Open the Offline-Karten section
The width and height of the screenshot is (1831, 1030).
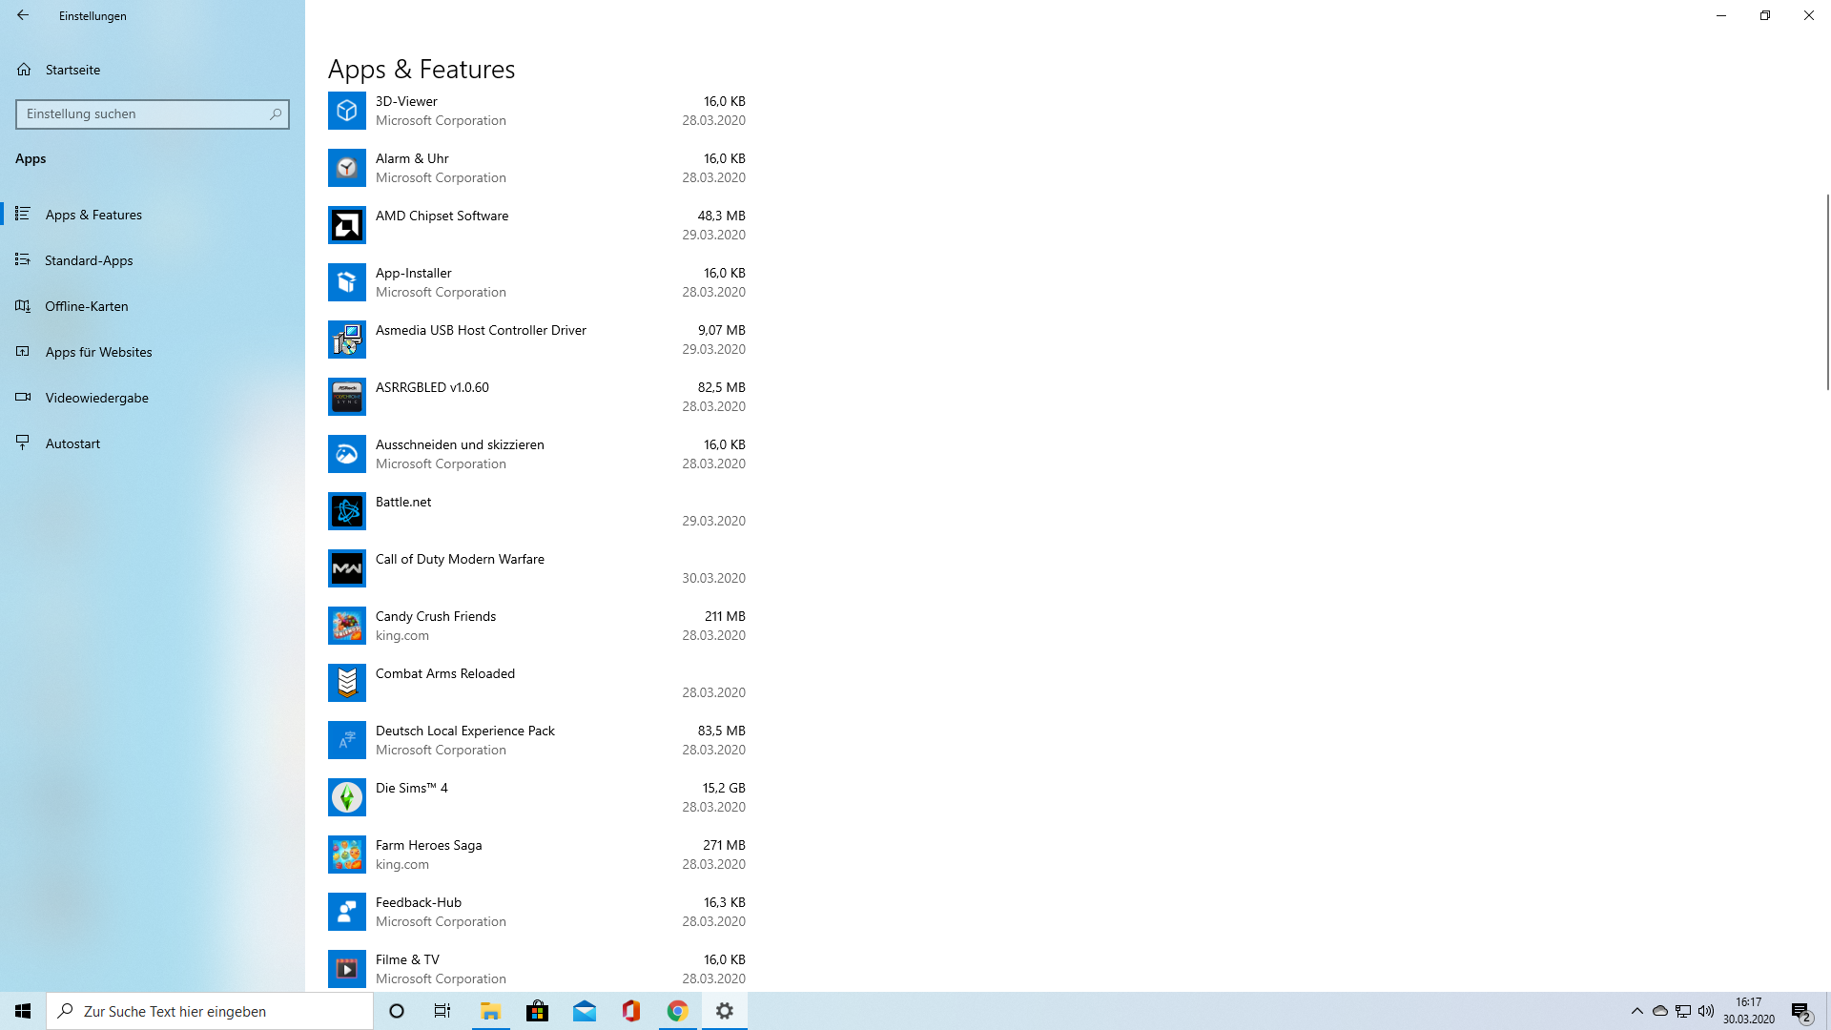pos(86,306)
